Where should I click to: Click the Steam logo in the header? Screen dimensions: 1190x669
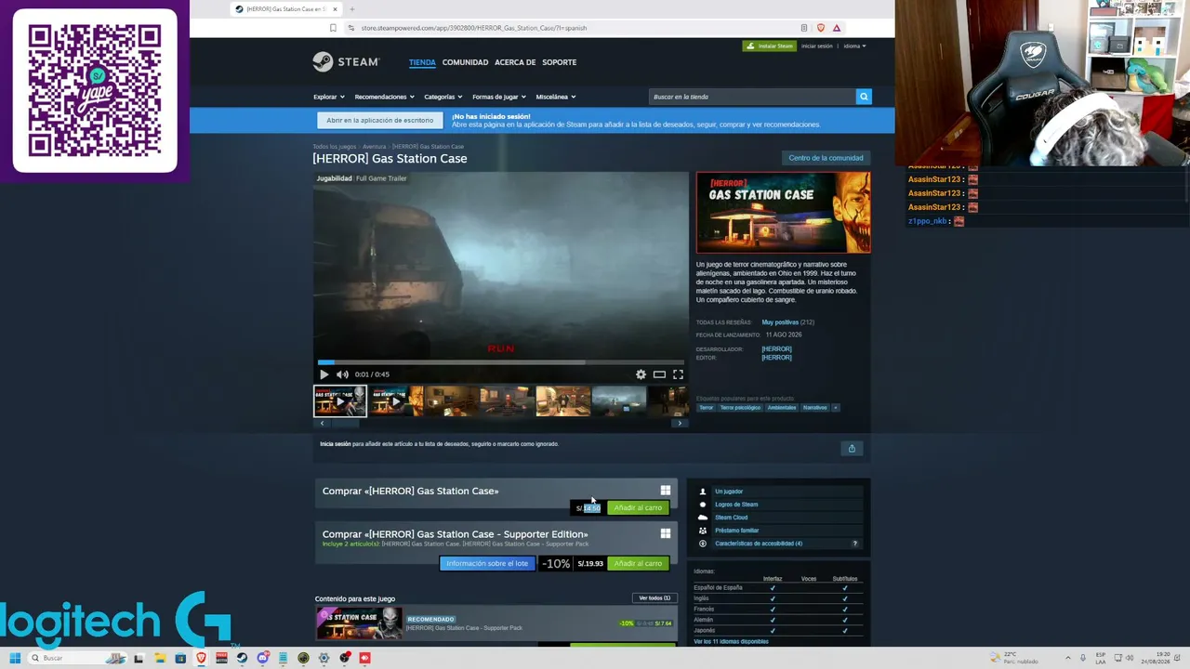(346, 62)
